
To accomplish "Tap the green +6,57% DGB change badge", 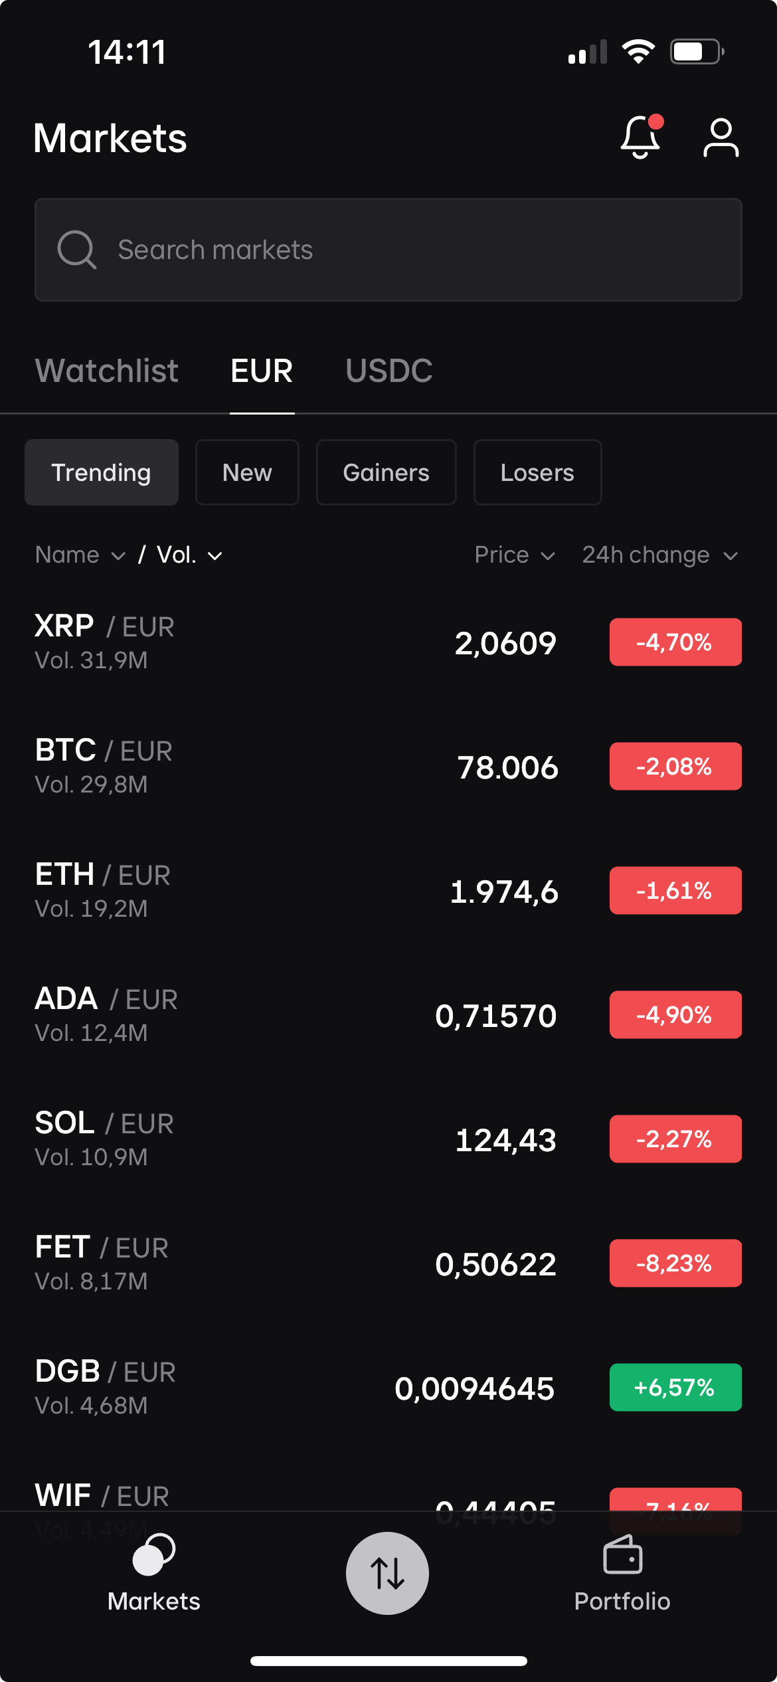I will tap(675, 1387).
